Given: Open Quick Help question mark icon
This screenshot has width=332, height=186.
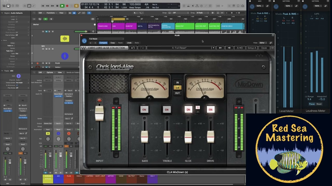Looking at the screenshot, I should click(12, 6).
